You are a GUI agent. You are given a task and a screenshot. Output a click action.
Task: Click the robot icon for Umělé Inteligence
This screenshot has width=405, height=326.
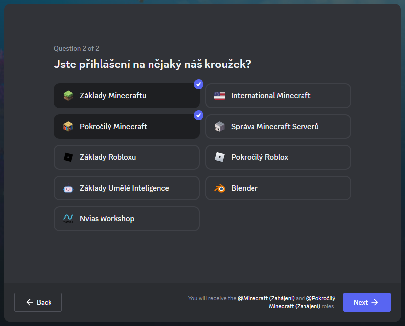pos(68,188)
